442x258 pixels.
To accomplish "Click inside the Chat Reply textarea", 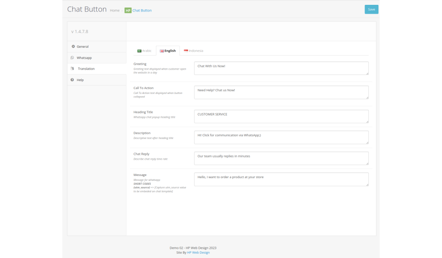I will [281, 158].
